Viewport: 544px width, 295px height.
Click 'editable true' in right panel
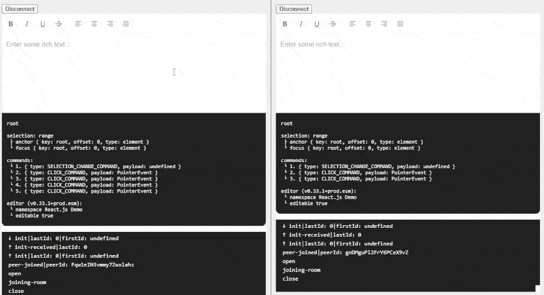pyautogui.click(x=308, y=203)
